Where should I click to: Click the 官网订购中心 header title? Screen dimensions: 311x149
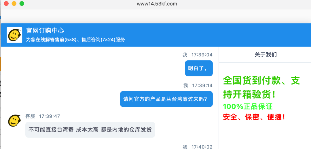pyautogui.click(x=45, y=31)
